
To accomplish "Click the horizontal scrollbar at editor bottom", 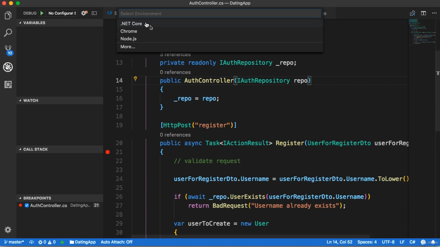I will (251, 236).
